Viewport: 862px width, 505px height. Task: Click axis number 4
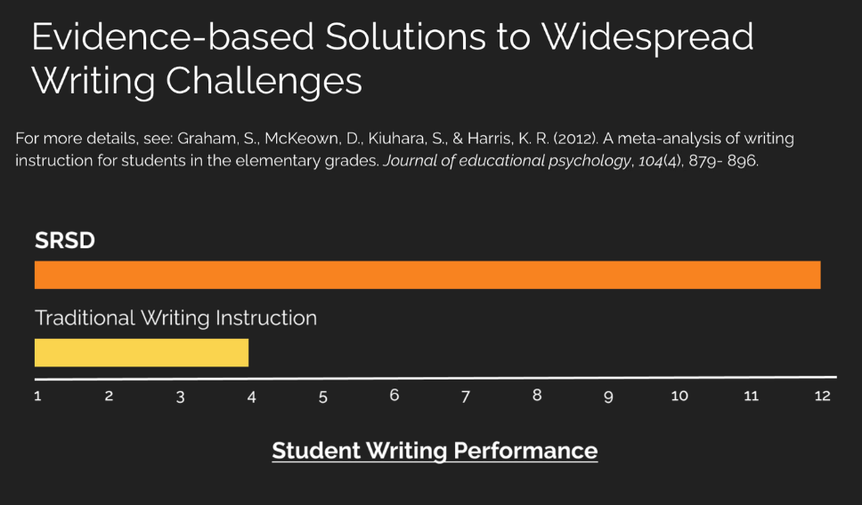tap(251, 397)
